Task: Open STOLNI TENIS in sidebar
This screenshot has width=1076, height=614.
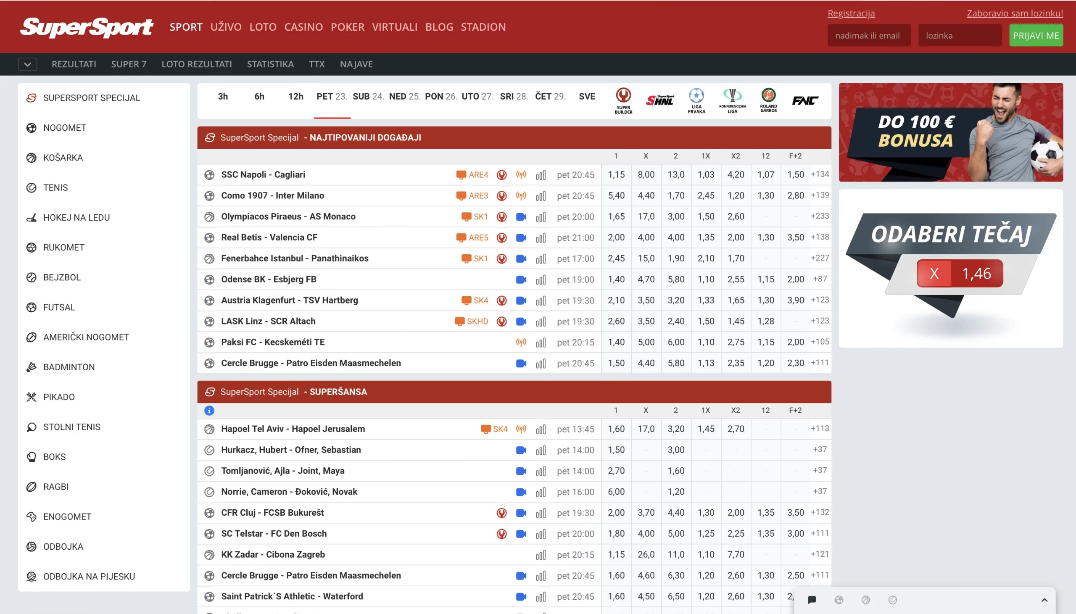Action: (x=104, y=427)
